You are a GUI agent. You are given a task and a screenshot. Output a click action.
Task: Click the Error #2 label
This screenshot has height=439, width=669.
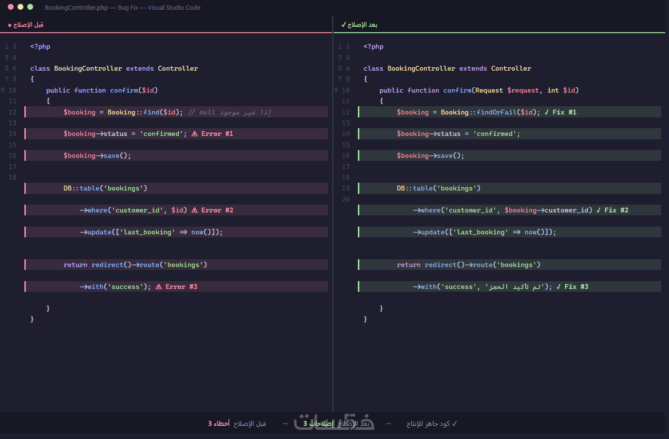(x=217, y=210)
